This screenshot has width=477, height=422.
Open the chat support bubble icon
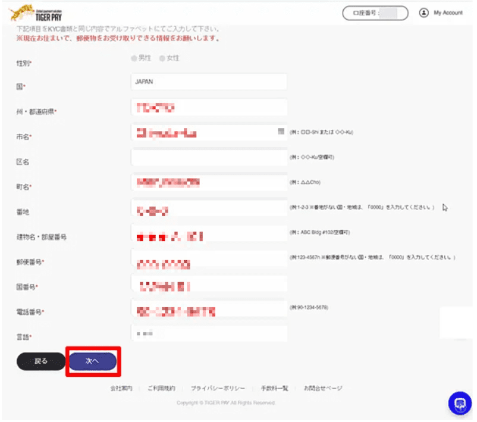460,403
